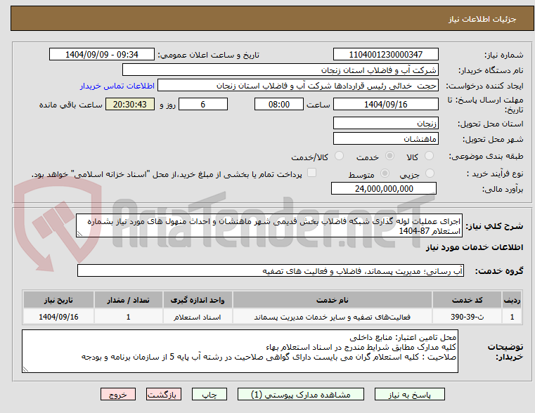Click resize handle of buyer notes textarea
Viewport: 535px width, 413px height.
(x=25, y=369)
